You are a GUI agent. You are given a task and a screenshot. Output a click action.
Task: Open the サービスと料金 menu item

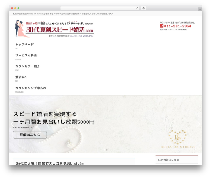(x=26, y=55)
